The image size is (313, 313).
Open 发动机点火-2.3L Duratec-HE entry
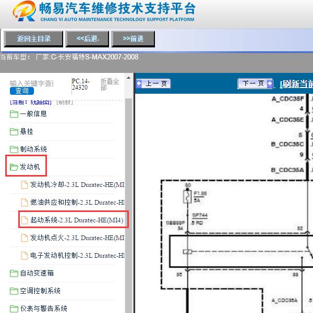point(77,237)
